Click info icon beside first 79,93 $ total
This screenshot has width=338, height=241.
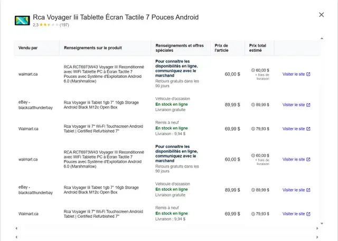[x=253, y=129]
